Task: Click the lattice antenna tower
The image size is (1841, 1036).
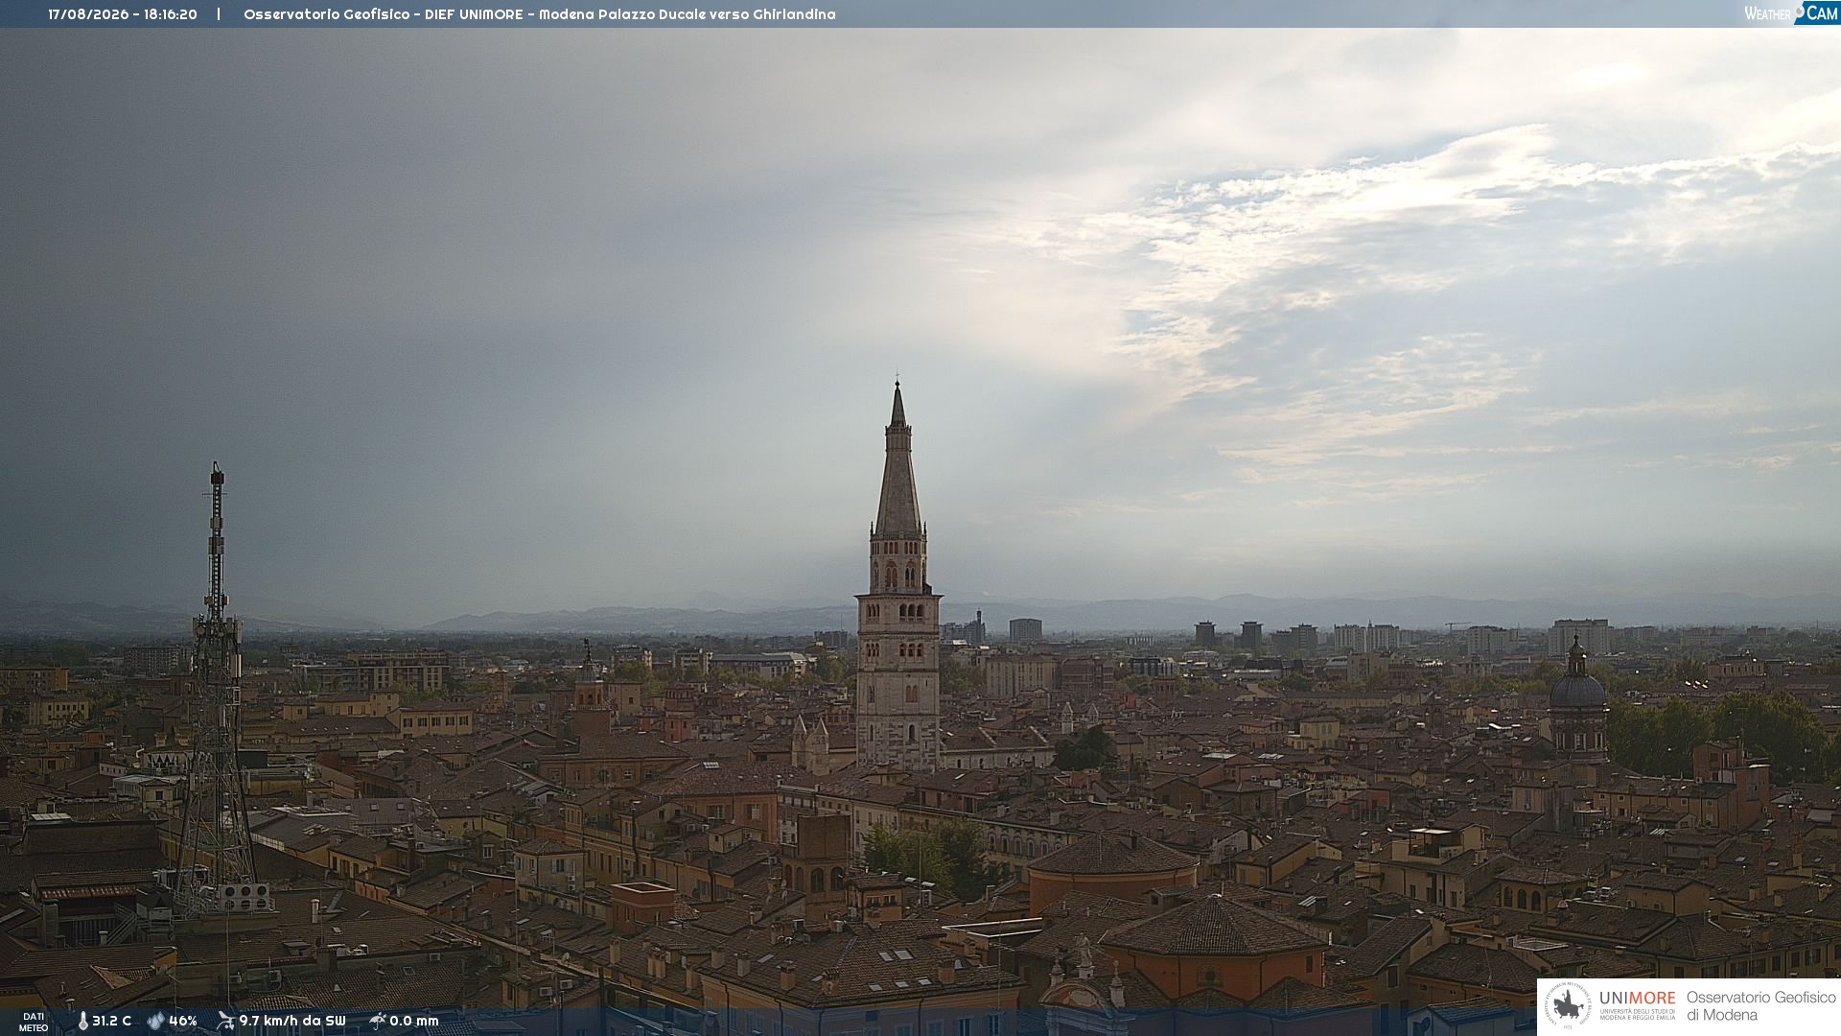Action: [x=217, y=691]
